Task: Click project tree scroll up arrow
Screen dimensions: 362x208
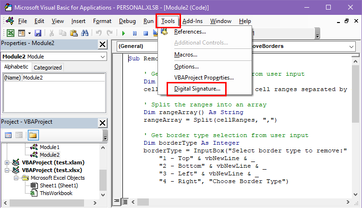Action: (103, 148)
